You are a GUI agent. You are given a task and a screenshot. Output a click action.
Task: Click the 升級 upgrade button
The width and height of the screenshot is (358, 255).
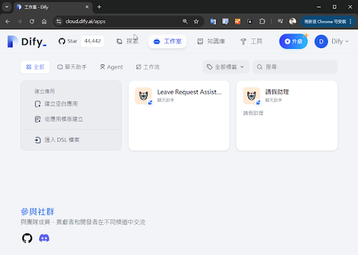[294, 41]
